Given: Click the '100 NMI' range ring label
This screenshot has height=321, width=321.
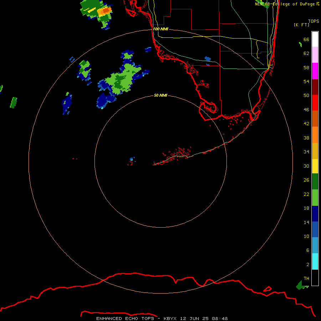Looking at the screenshot, I should pos(160,29).
